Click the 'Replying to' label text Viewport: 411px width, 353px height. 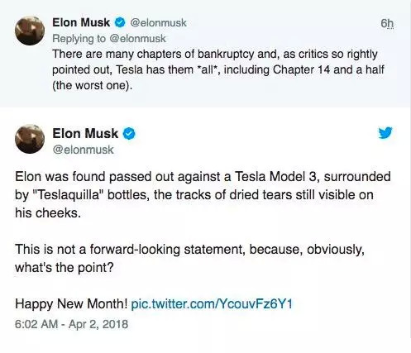[79, 39]
